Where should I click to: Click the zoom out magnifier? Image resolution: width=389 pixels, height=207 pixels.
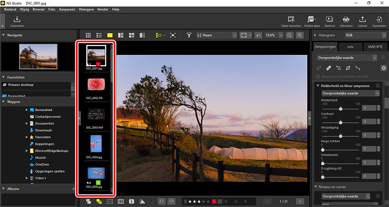pyautogui.click(x=289, y=35)
